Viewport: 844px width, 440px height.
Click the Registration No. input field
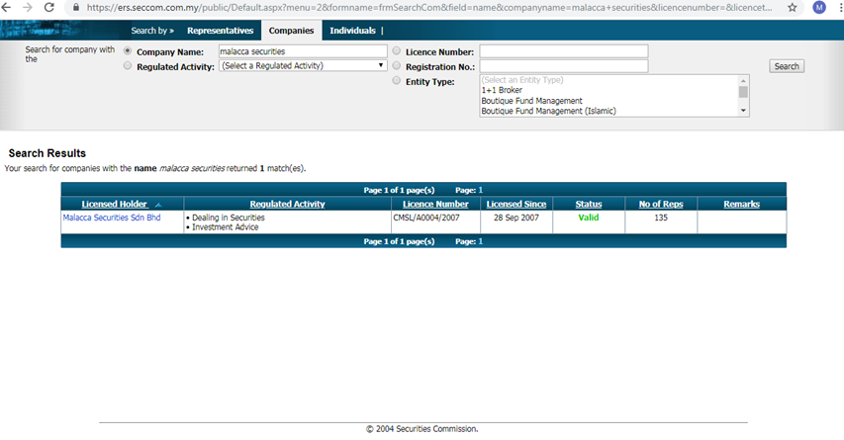click(x=564, y=66)
